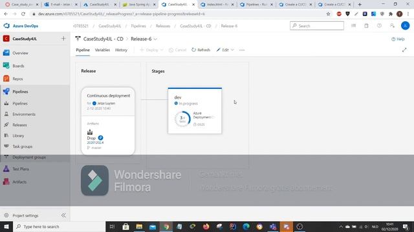The image size is (414, 232).
Task: Click the Search input field
Action: tap(317, 26)
